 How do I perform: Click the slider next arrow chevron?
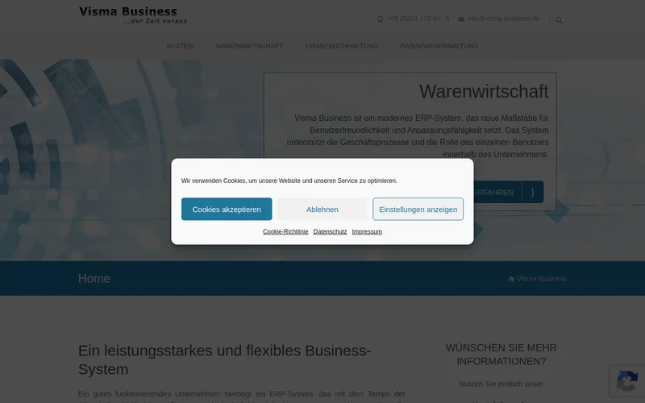click(606, 160)
